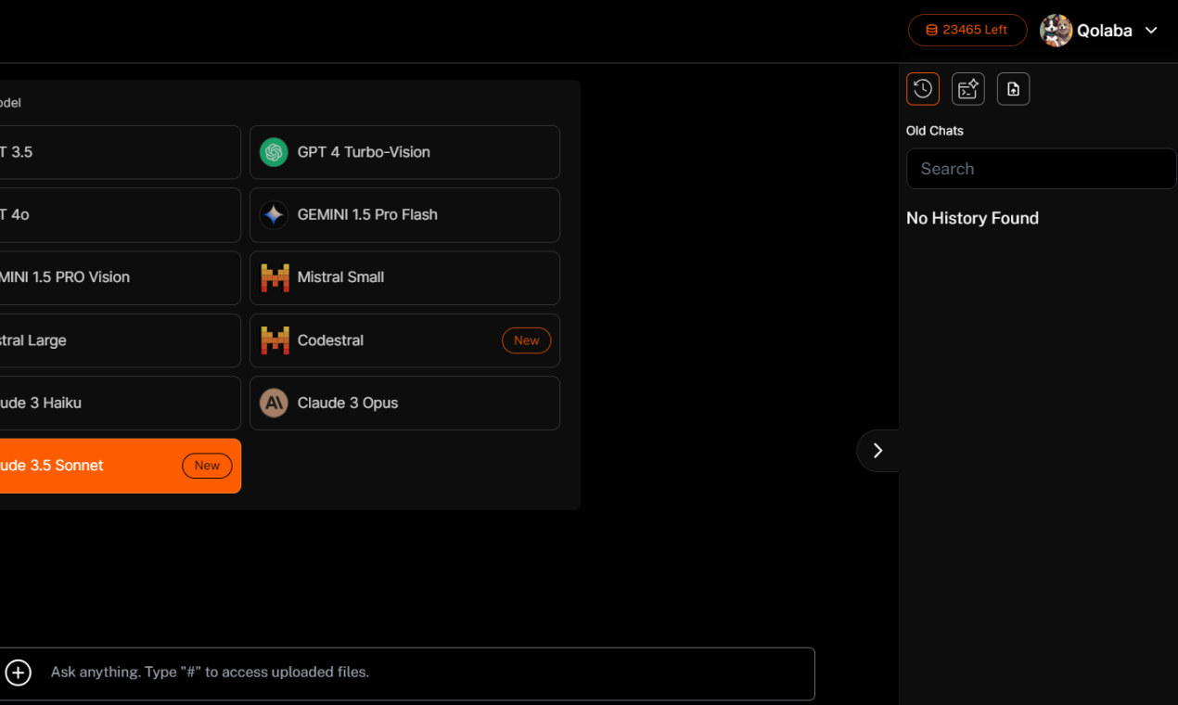1178x705 pixels.
Task: Click the coin icon in credits badge
Action: 931,31
